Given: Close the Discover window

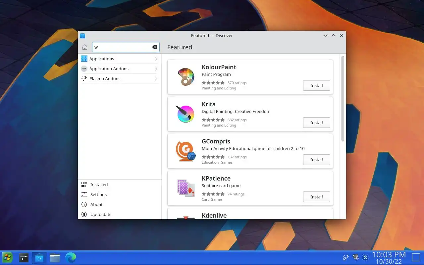Looking at the screenshot, I should (x=342, y=35).
